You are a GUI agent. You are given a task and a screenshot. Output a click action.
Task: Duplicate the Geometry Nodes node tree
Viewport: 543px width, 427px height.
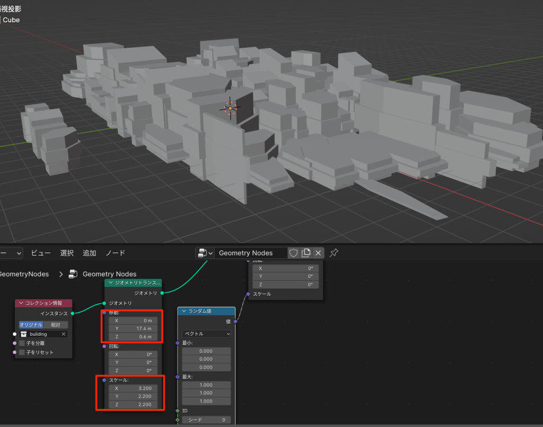coord(306,253)
